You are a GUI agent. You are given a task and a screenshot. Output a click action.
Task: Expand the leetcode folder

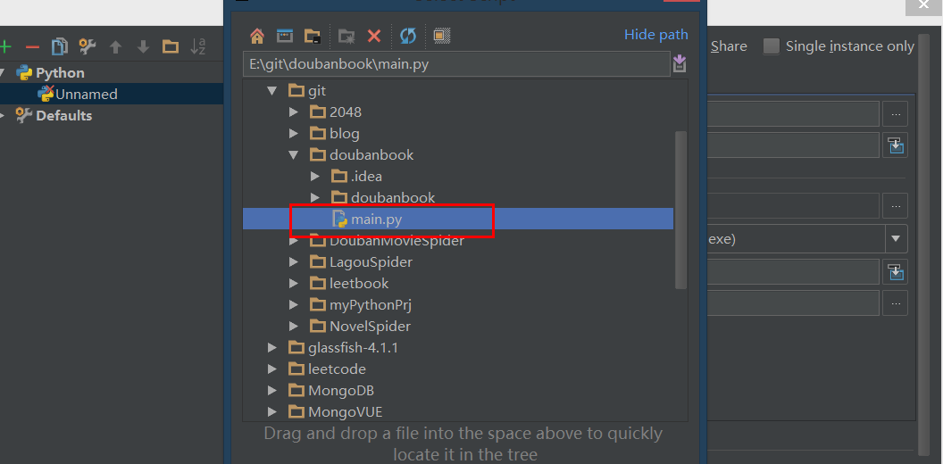[x=271, y=369]
